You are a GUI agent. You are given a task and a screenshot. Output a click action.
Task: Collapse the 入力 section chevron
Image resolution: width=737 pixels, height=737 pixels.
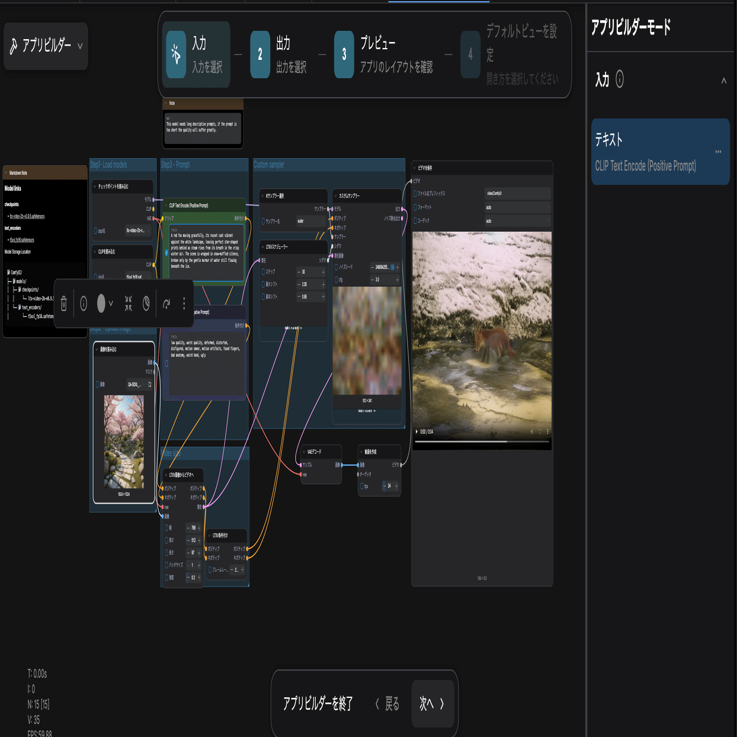point(723,81)
